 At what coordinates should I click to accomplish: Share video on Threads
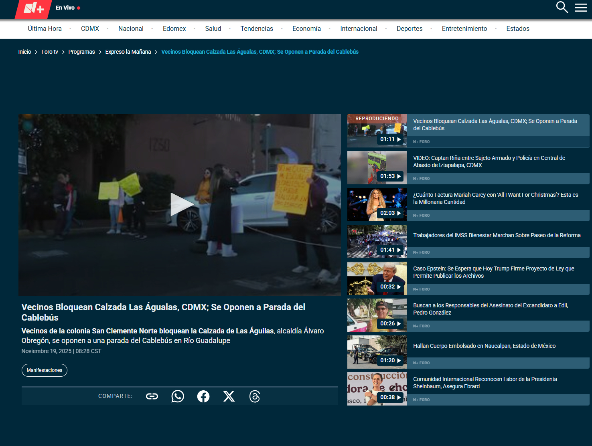255,396
